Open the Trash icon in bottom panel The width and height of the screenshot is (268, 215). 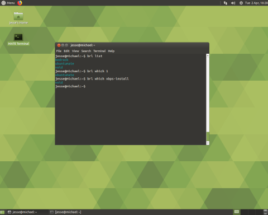(x=266, y=212)
